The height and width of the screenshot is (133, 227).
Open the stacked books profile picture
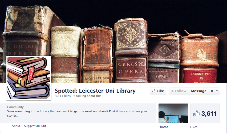click(29, 78)
